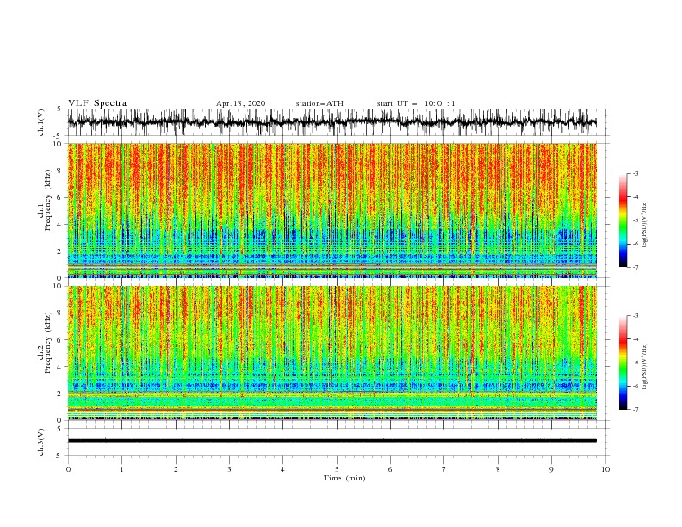Click the 'VLF Spectra' title text

click(x=97, y=103)
